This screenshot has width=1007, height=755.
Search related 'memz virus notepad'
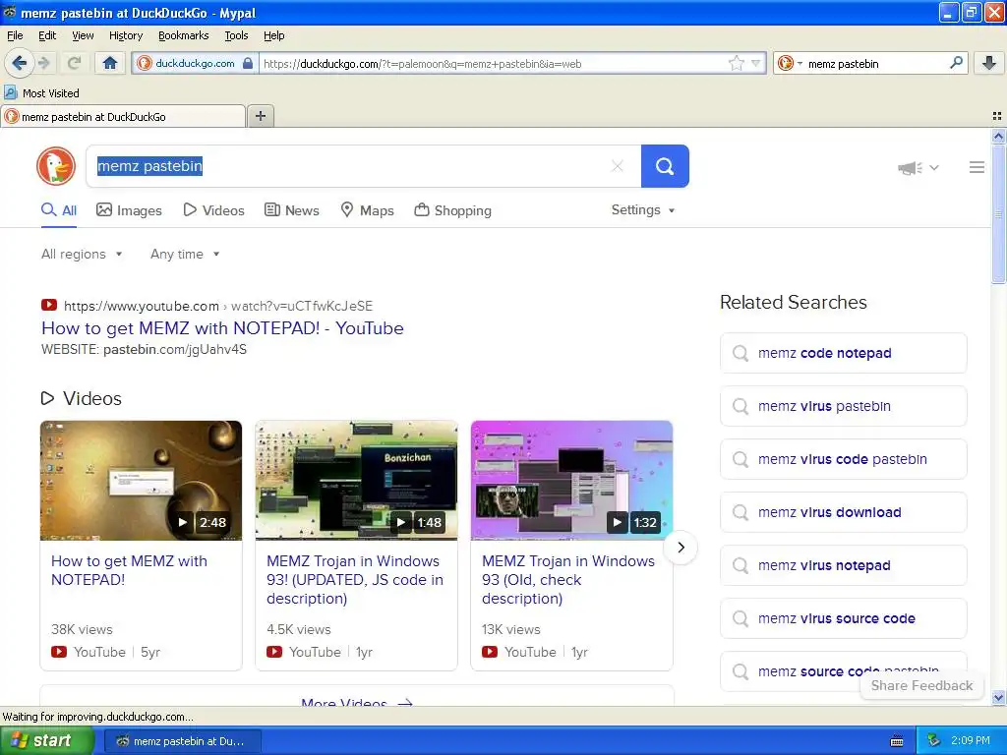pyautogui.click(x=843, y=565)
